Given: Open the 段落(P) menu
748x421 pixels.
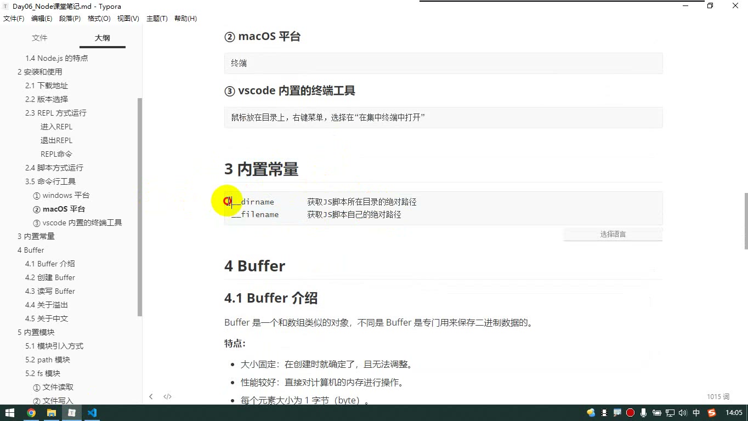Looking at the screenshot, I should [70, 19].
